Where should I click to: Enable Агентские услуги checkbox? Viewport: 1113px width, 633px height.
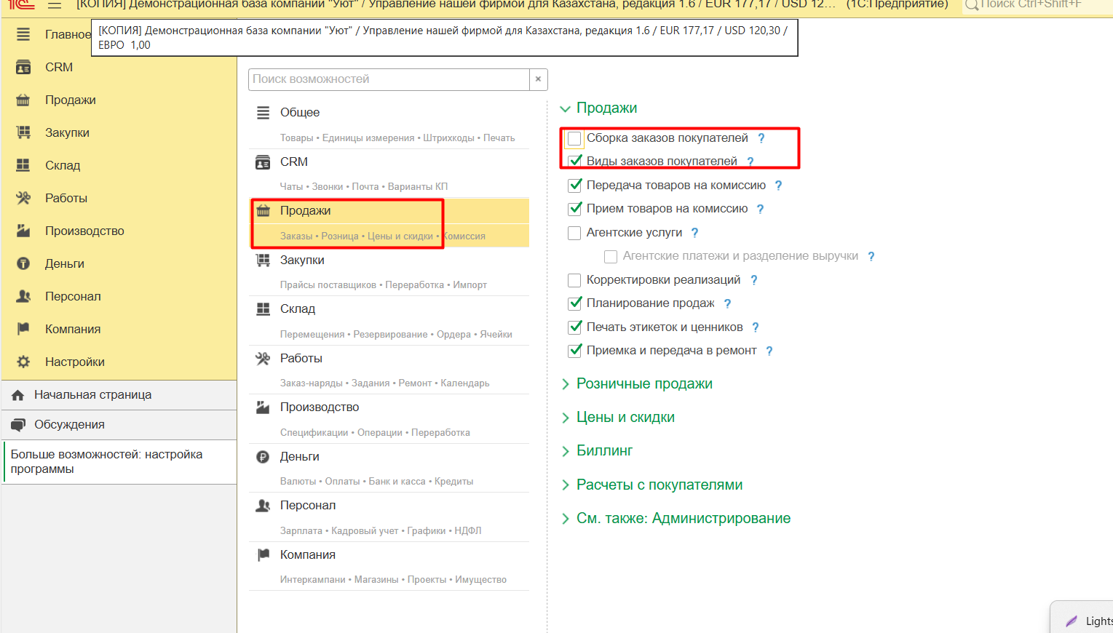574,233
